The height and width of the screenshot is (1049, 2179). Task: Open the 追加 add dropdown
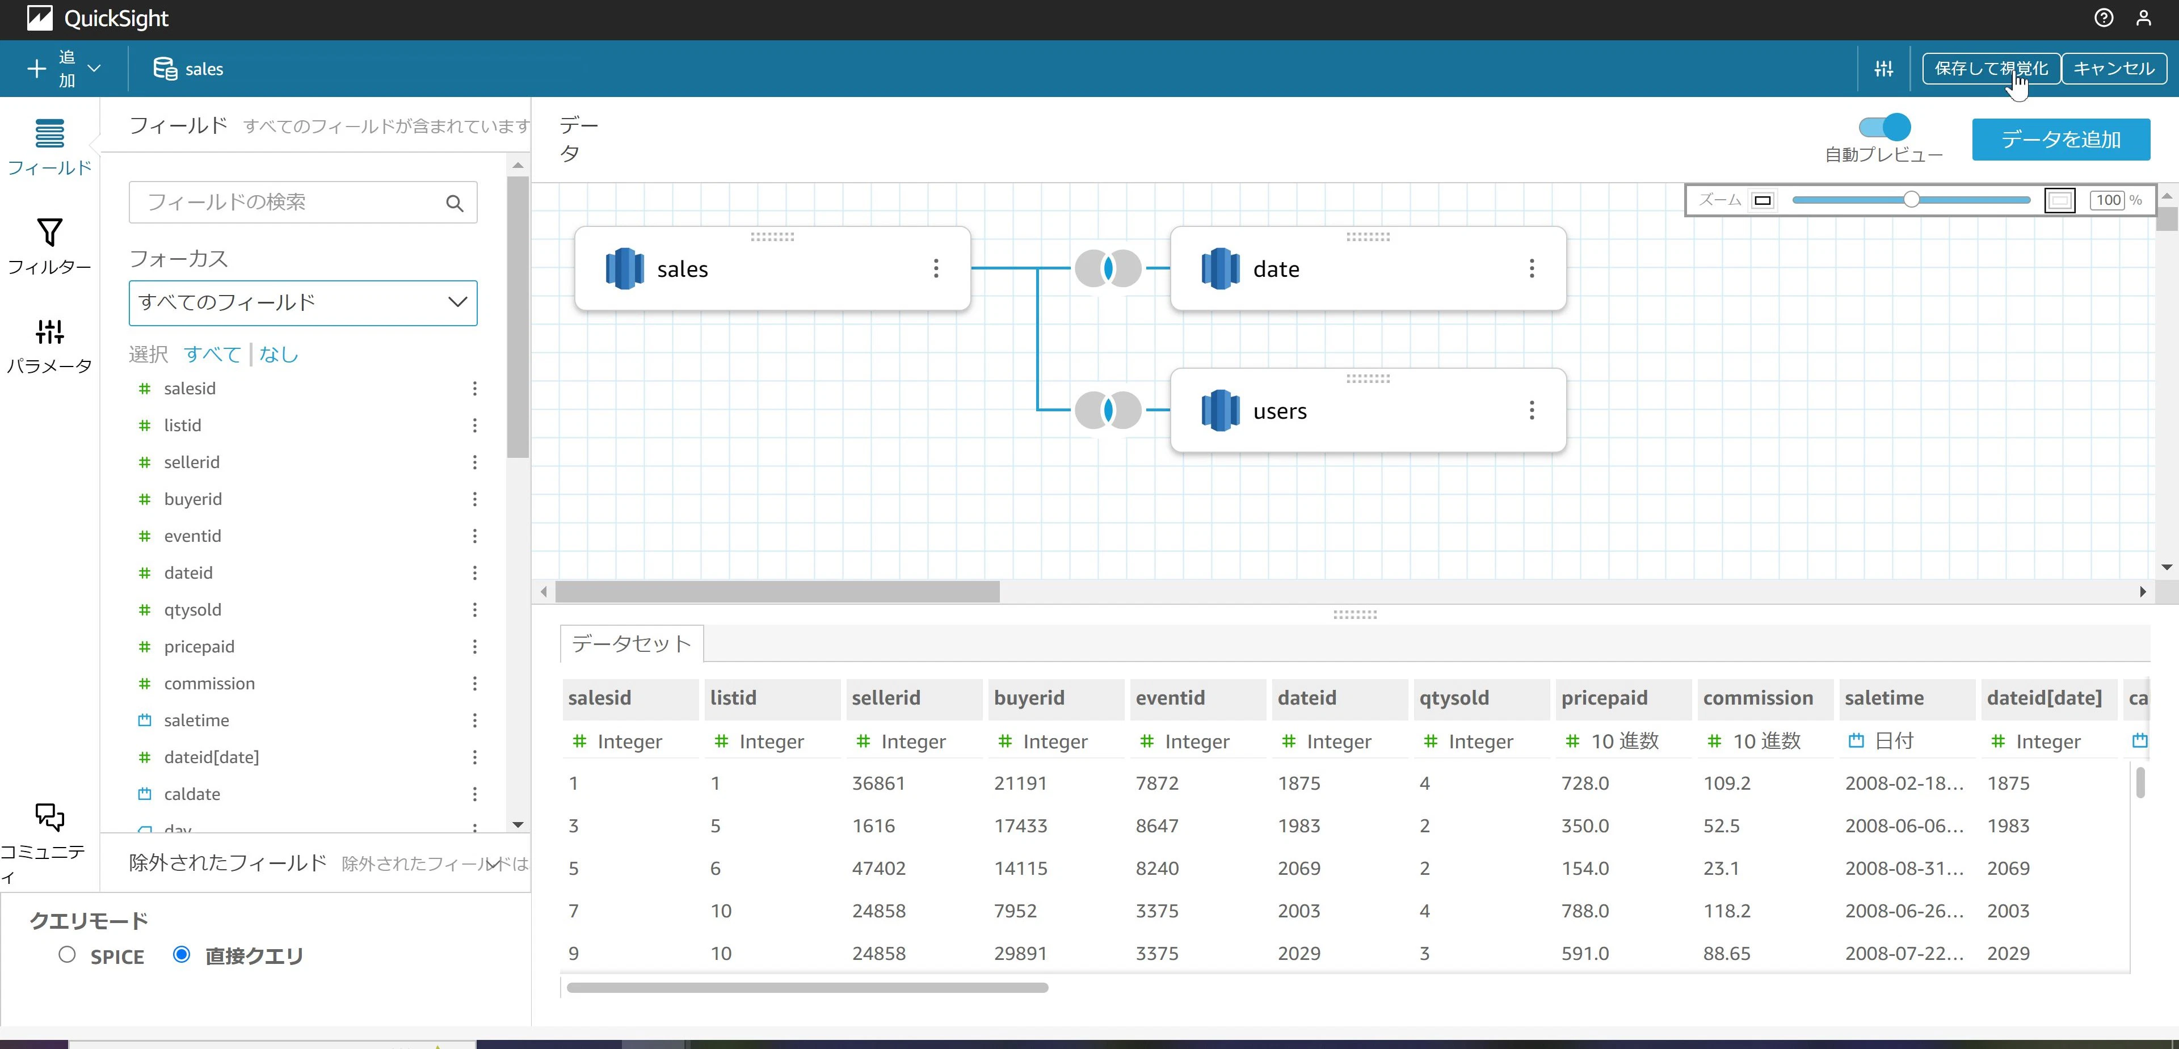point(65,69)
